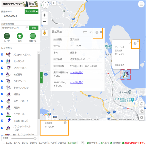Uncheck the バスケットボール（知）layer
Screen dimensions: 146x145
(x=2, y=128)
